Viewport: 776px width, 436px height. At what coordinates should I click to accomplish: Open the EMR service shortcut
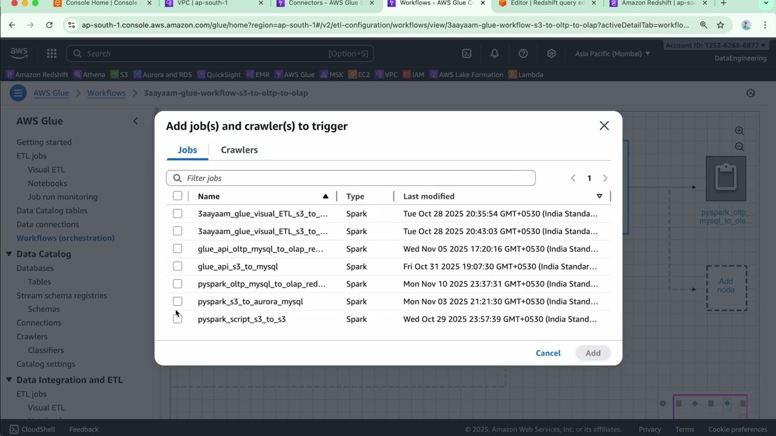coord(257,74)
